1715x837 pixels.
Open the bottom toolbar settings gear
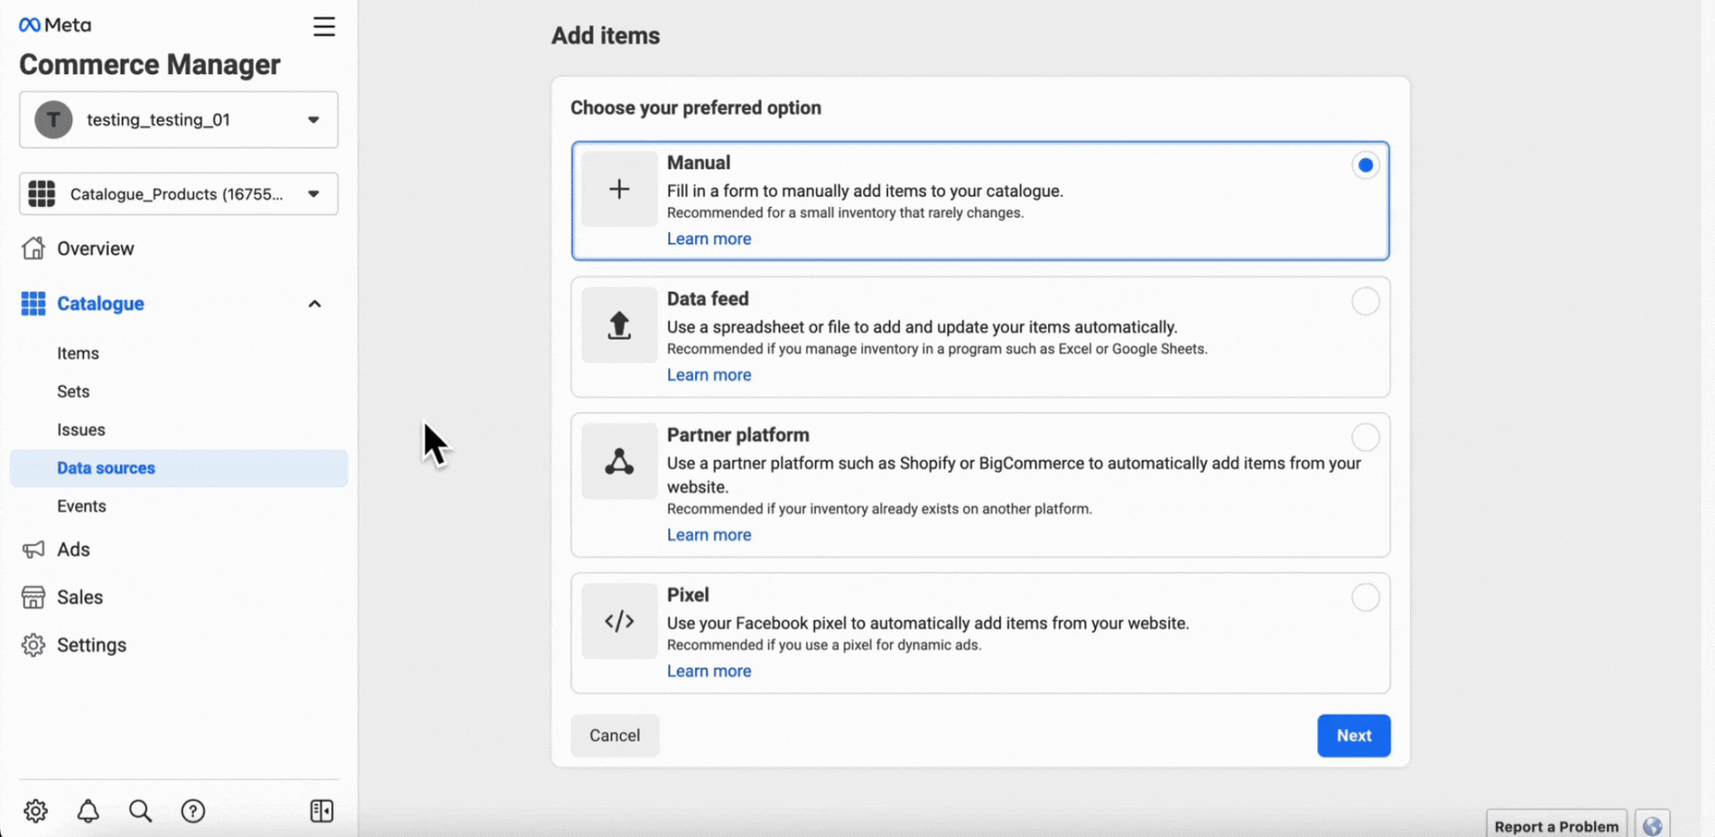pyautogui.click(x=36, y=810)
